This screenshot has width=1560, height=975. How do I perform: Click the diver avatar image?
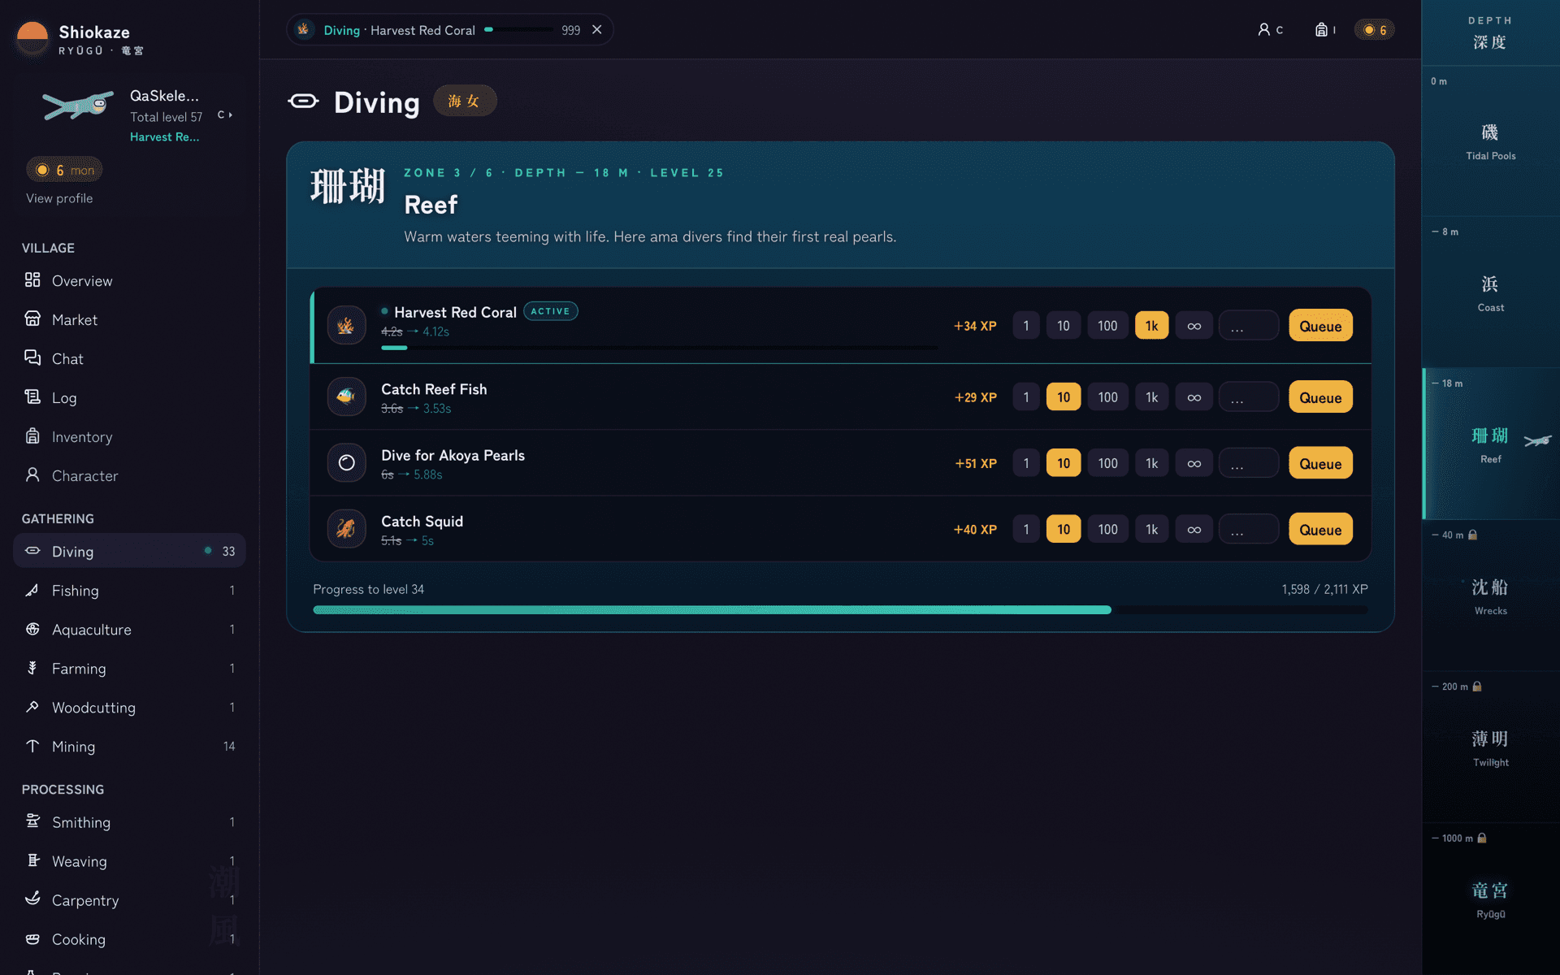click(x=78, y=106)
